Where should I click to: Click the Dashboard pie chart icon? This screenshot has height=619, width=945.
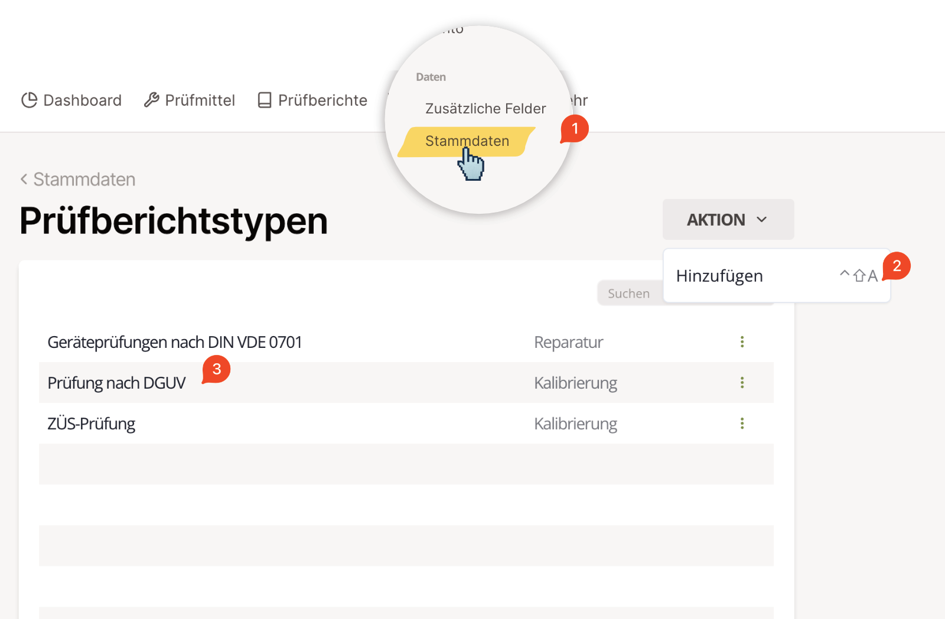pos(29,100)
